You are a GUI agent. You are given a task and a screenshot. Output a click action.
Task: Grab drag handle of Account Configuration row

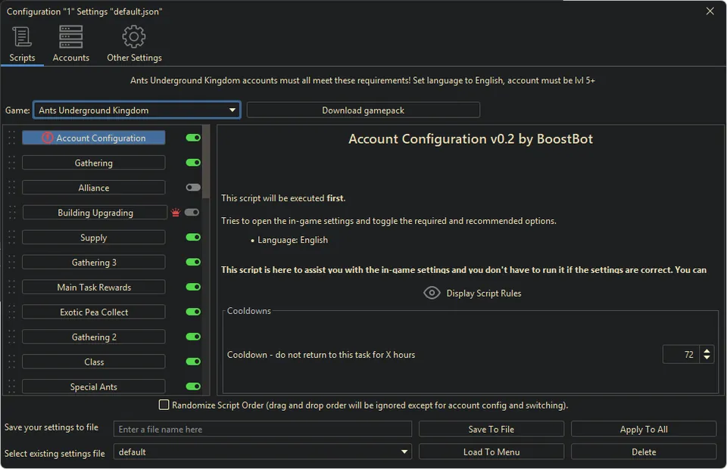[x=11, y=138]
